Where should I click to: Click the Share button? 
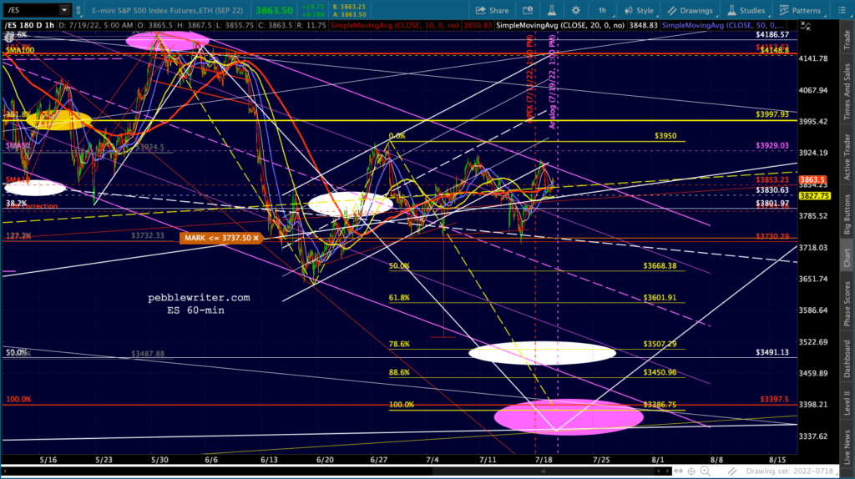(x=492, y=10)
